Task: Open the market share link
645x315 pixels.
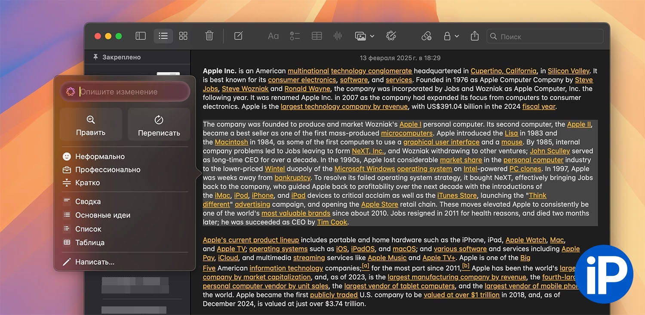Action: (461, 160)
